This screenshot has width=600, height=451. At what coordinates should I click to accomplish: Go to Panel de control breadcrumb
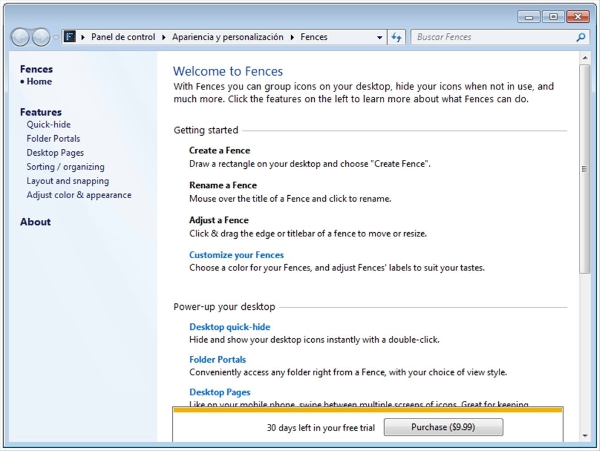coord(123,37)
